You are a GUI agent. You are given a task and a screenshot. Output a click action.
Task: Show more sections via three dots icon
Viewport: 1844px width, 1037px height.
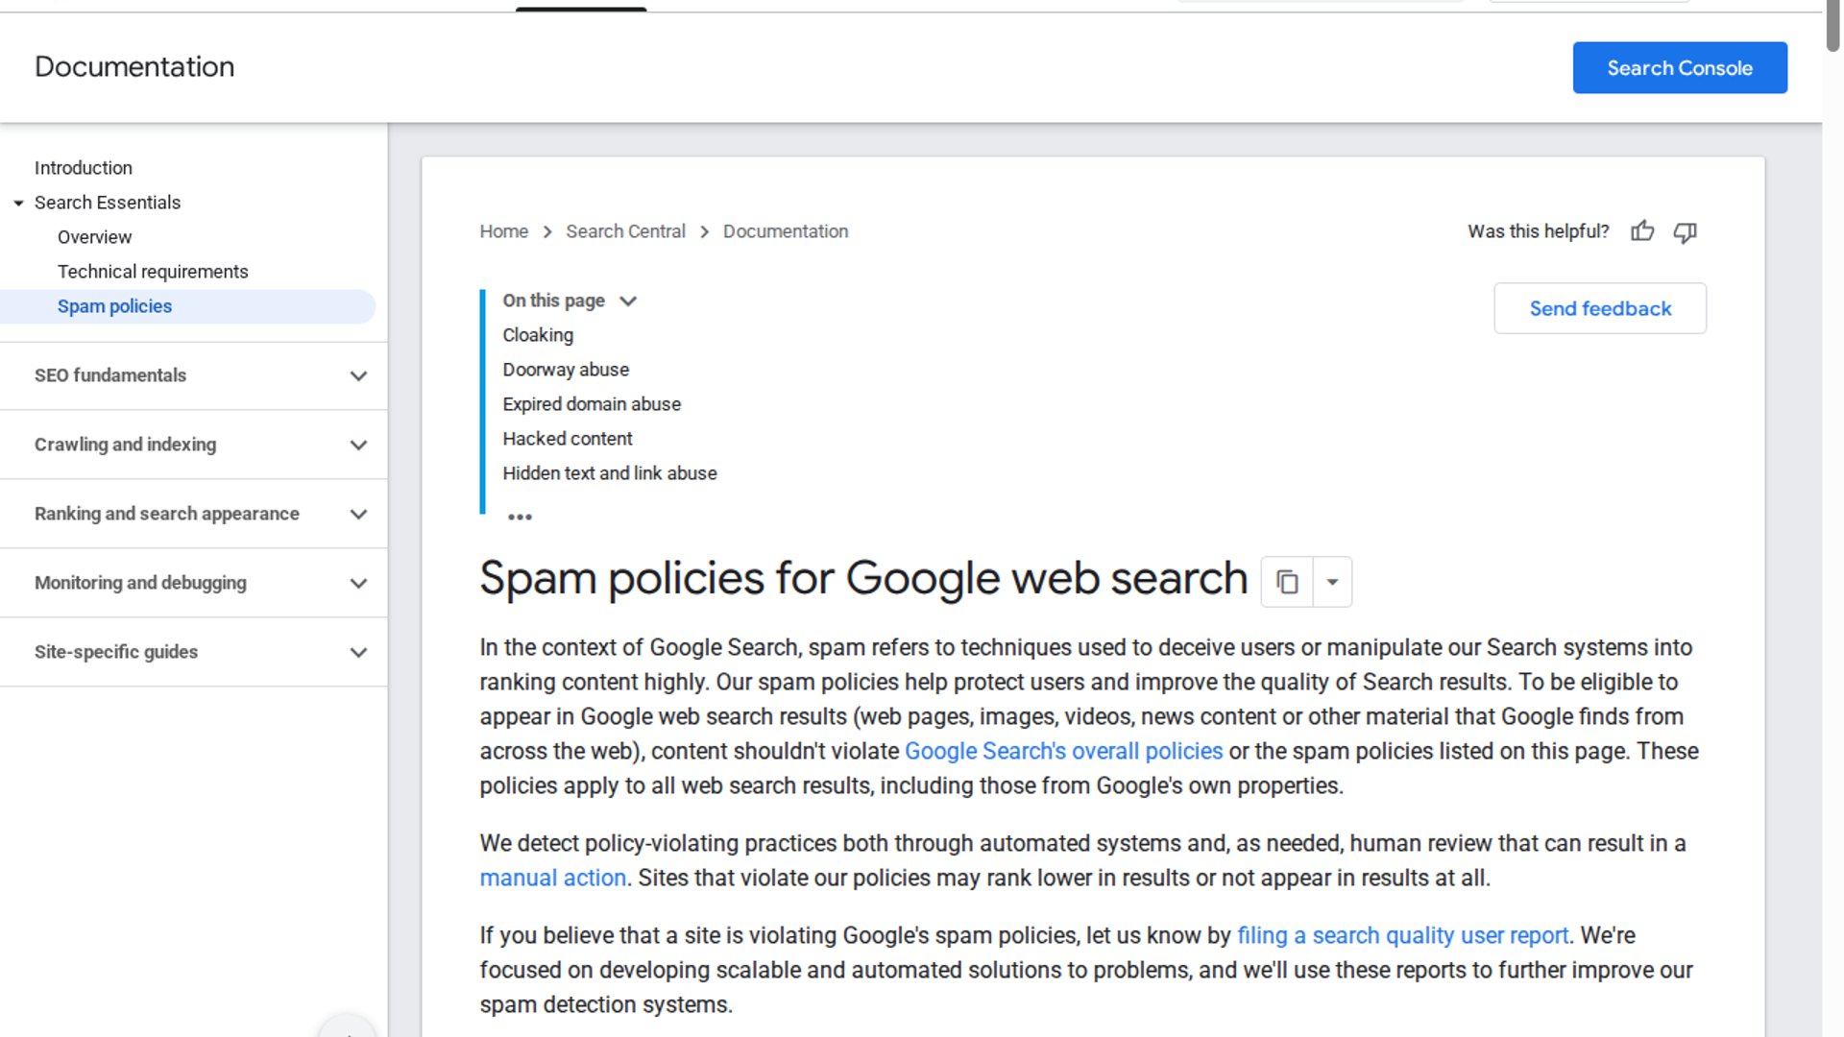click(x=520, y=517)
